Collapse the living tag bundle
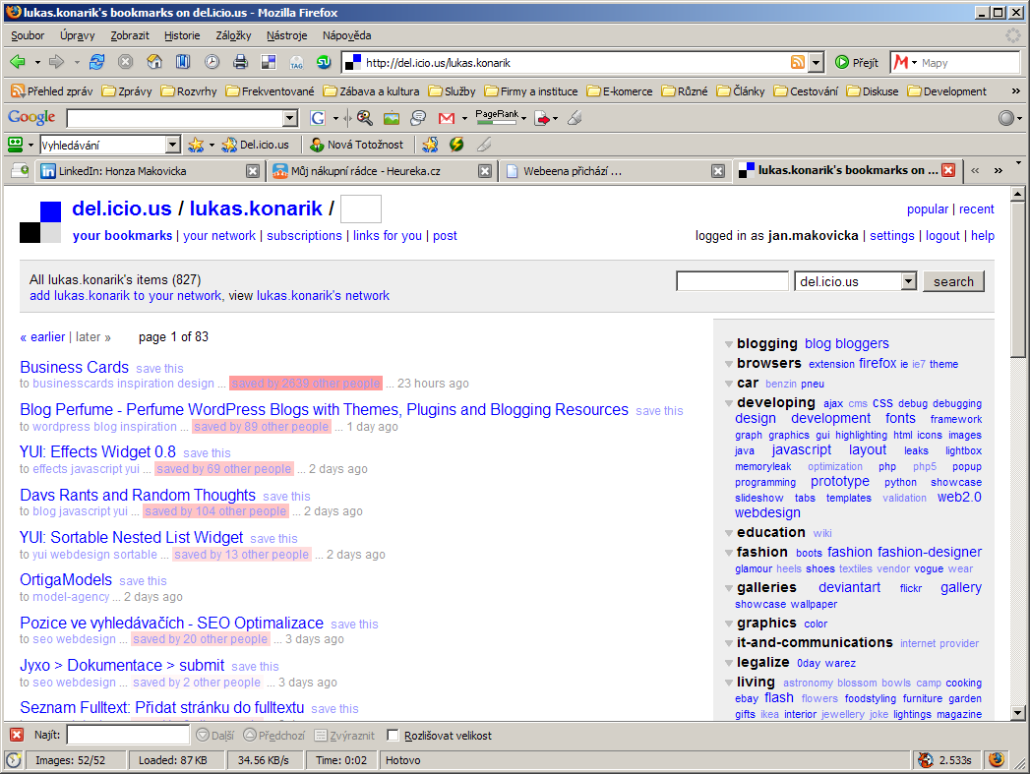 (x=729, y=683)
